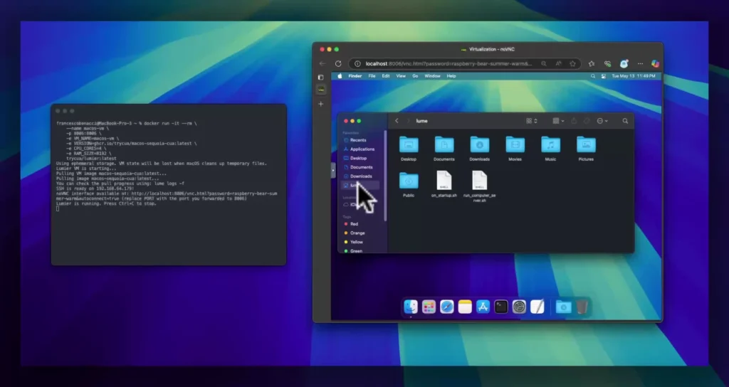Open the Help menu
729x387 pixels.
pos(451,75)
